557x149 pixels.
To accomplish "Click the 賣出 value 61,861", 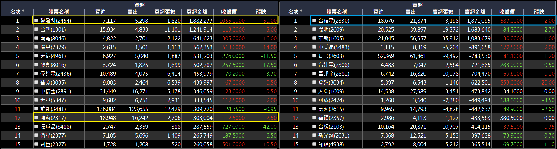I will tap(418, 56).
